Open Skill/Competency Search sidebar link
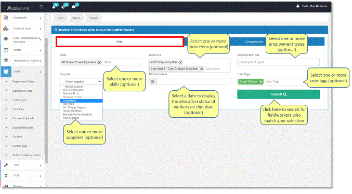Viewport: 352px width, 194px height. pyautogui.click(x=27, y=155)
